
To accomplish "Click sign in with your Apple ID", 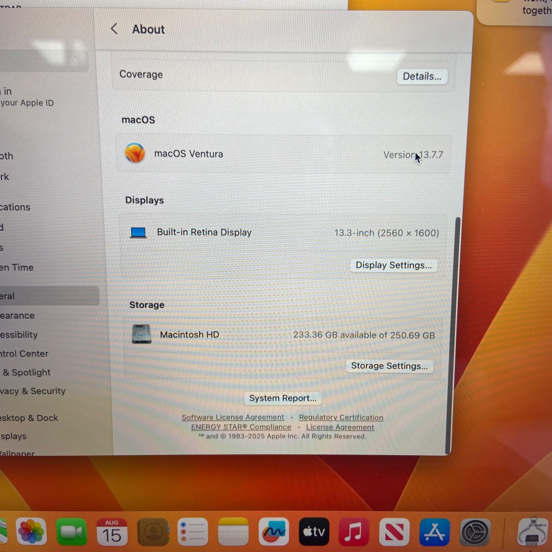I will click(28, 97).
